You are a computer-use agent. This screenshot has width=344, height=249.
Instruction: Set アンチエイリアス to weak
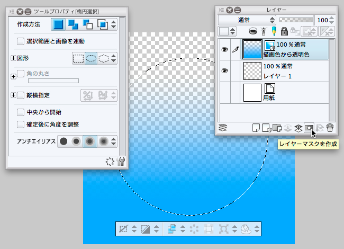(x=76, y=141)
